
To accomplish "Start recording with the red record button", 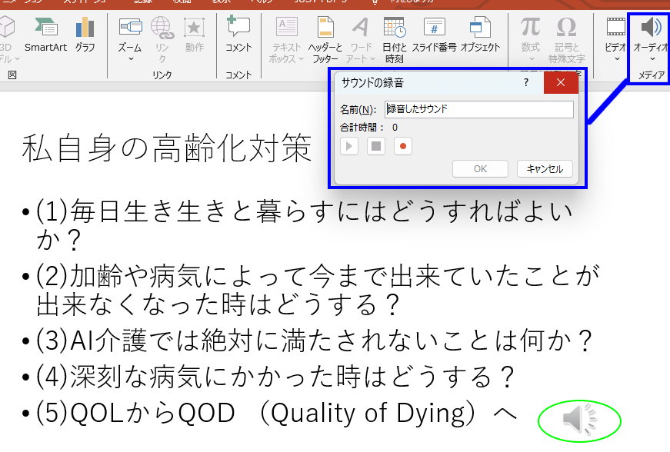I will coord(402,147).
